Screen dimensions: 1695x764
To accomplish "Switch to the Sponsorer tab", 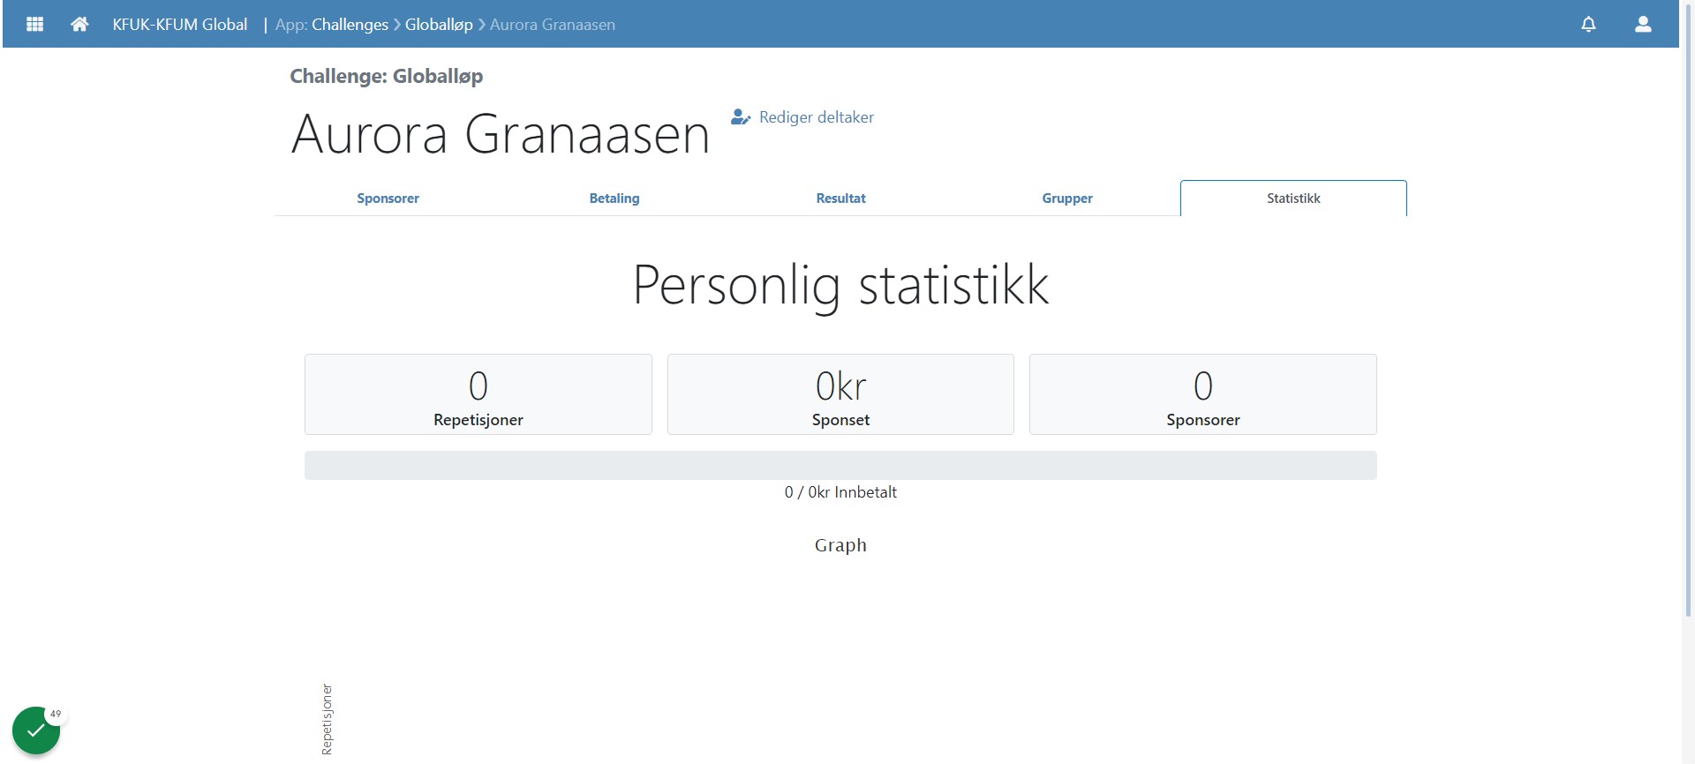I will (x=388, y=198).
